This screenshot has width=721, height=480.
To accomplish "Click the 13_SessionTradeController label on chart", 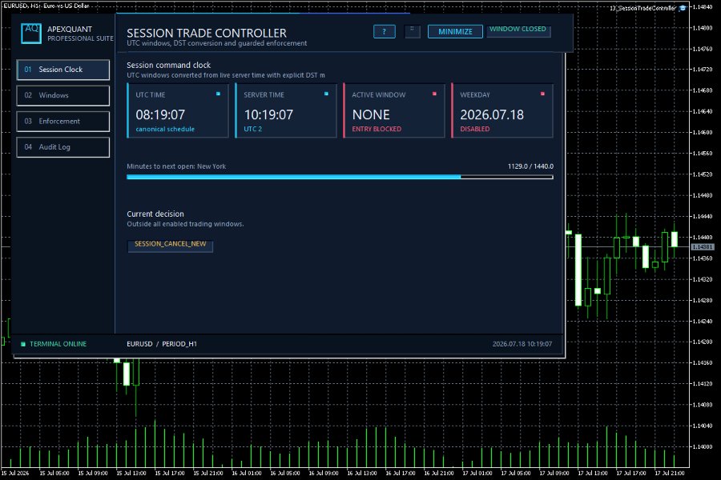I will 642,8.
